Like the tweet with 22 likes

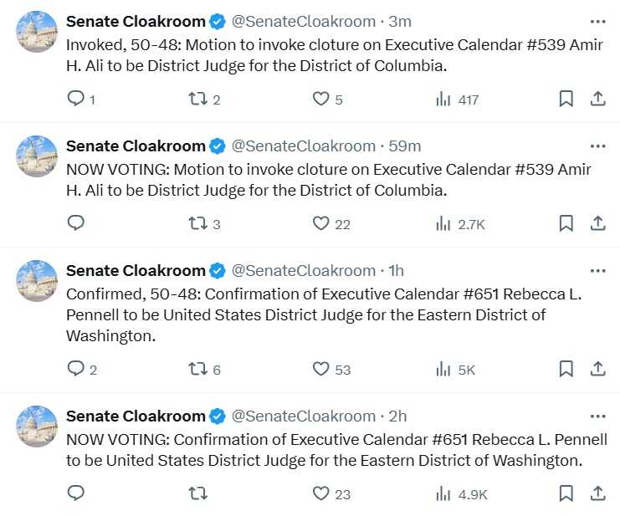click(x=320, y=223)
